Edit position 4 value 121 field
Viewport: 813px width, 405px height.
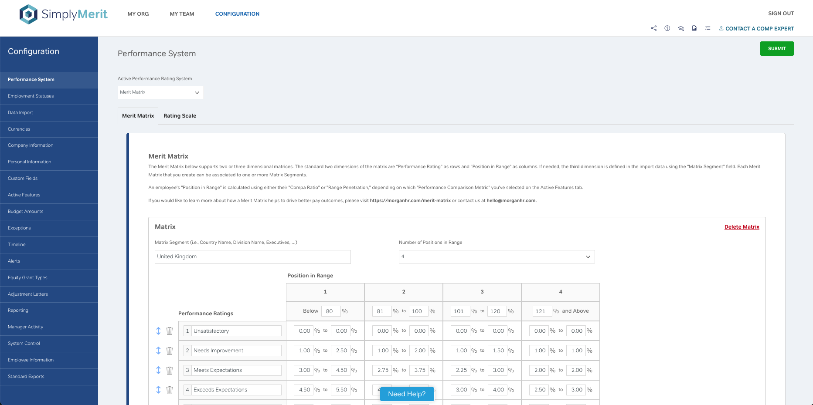[x=542, y=311]
